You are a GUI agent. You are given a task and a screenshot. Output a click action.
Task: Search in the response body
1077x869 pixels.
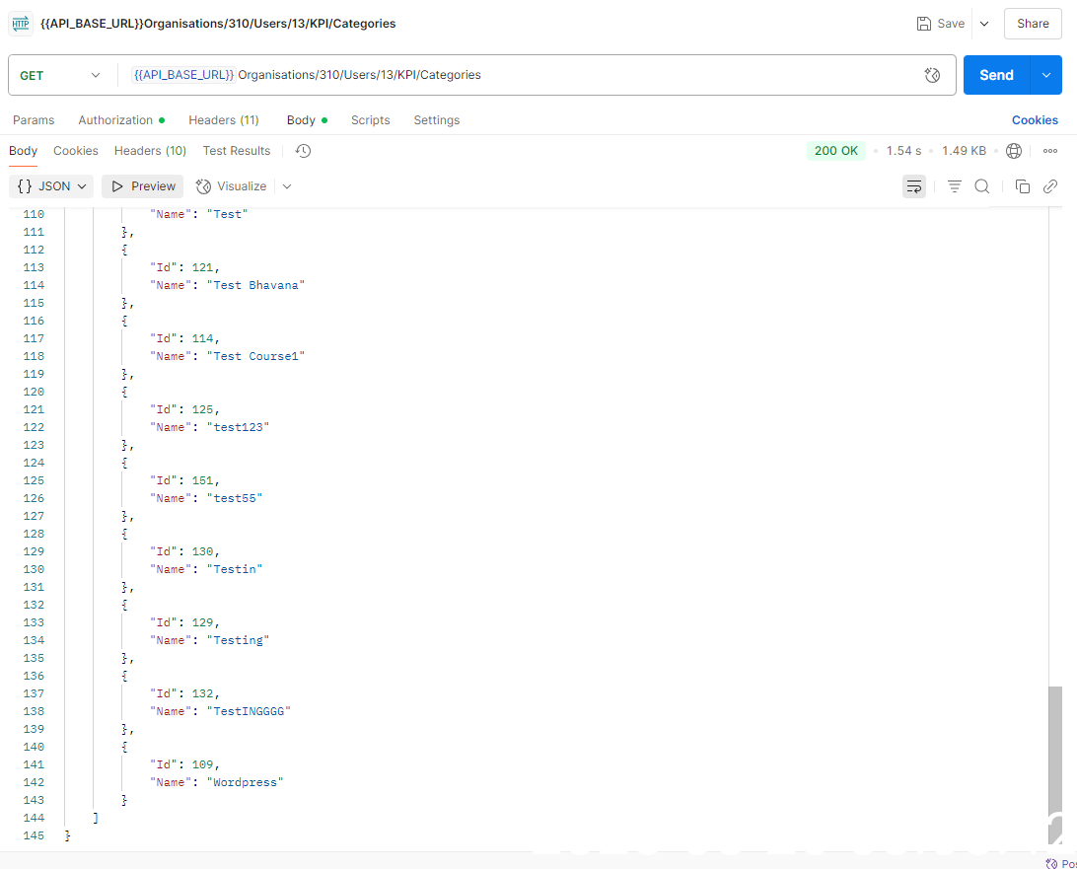pyautogui.click(x=982, y=186)
